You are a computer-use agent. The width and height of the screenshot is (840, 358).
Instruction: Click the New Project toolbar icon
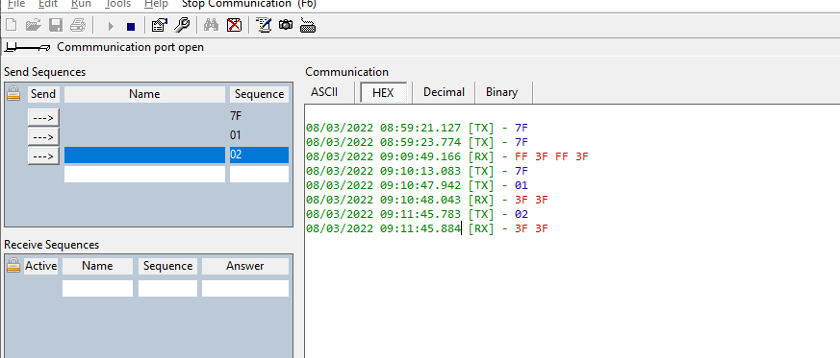12,25
